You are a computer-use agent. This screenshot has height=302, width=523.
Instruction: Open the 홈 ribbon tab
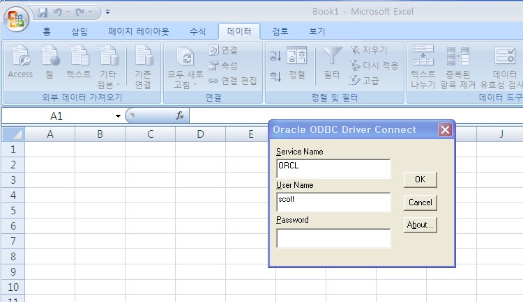tap(47, 31)
